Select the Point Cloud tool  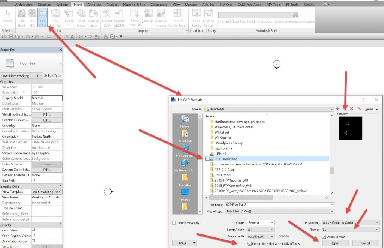coord(81,17)
